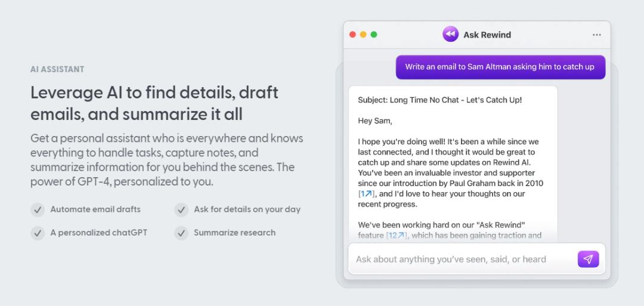
Task: Click the checkmark beside Automate email drafts
Action: coord(38,209)
